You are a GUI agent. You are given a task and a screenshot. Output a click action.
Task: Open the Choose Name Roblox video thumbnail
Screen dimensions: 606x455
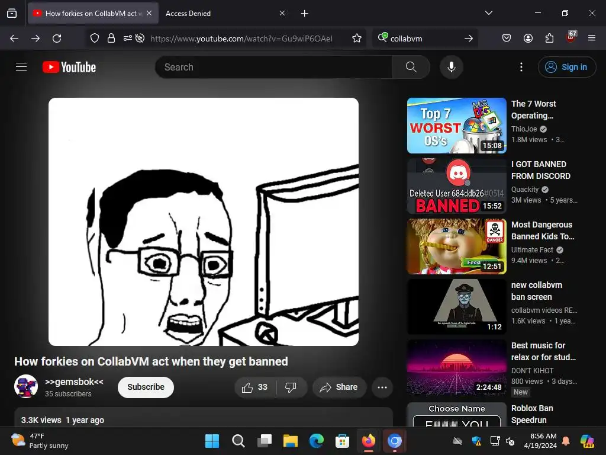[456, 415]
